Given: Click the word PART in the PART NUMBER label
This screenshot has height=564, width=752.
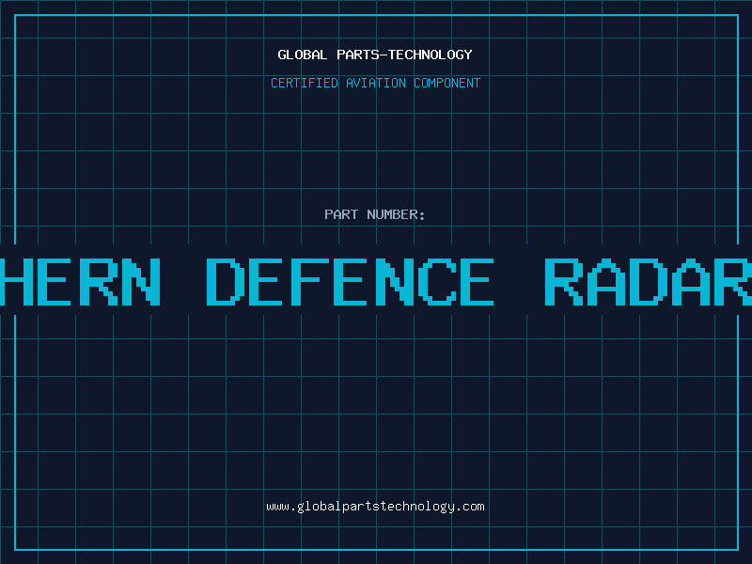Looking at the screenshot, I should pos(340,214).
